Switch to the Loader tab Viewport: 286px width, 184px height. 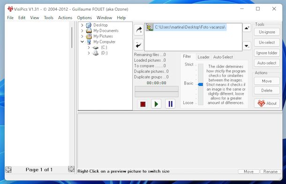pyautogui.click(x=203, y=57)
